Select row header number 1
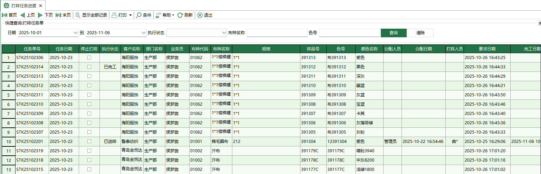 coord(9,58)
